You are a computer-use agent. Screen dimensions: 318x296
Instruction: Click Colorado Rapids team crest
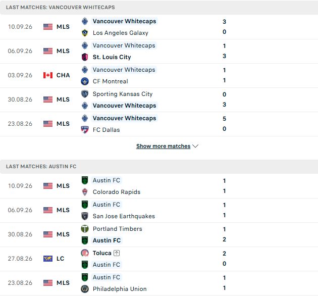(85, 192)
